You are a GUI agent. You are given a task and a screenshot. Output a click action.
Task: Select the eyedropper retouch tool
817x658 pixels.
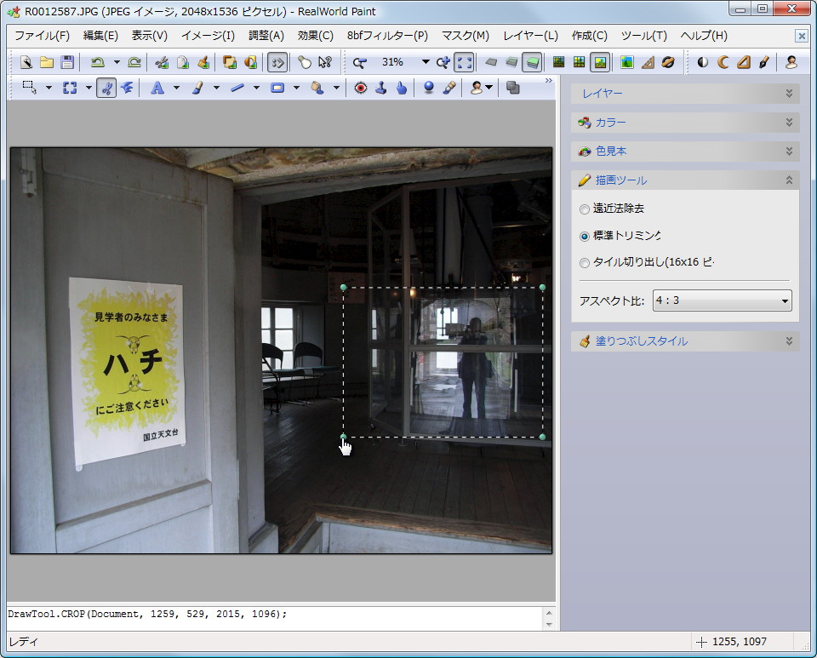click(x=449, y=88)
